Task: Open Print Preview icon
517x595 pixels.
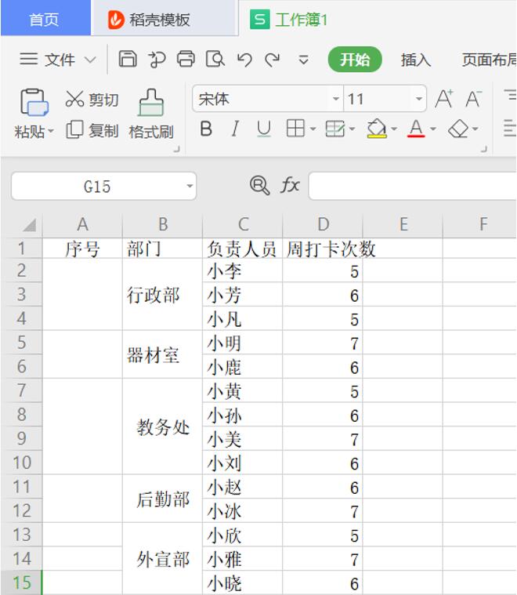Action: [215, 59]
